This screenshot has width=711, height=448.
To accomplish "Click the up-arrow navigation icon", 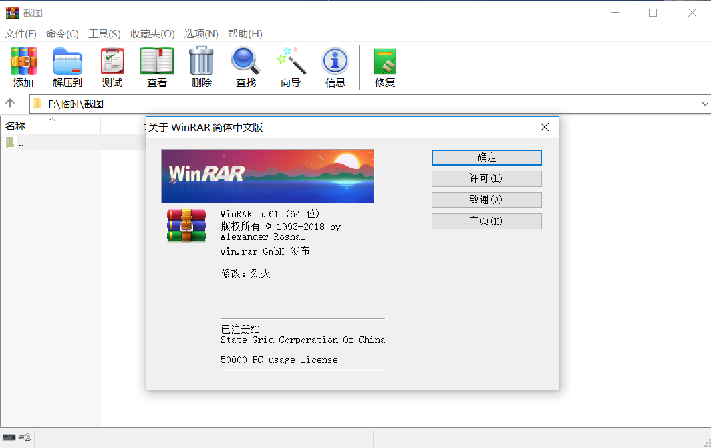I will tap(10, 103).
